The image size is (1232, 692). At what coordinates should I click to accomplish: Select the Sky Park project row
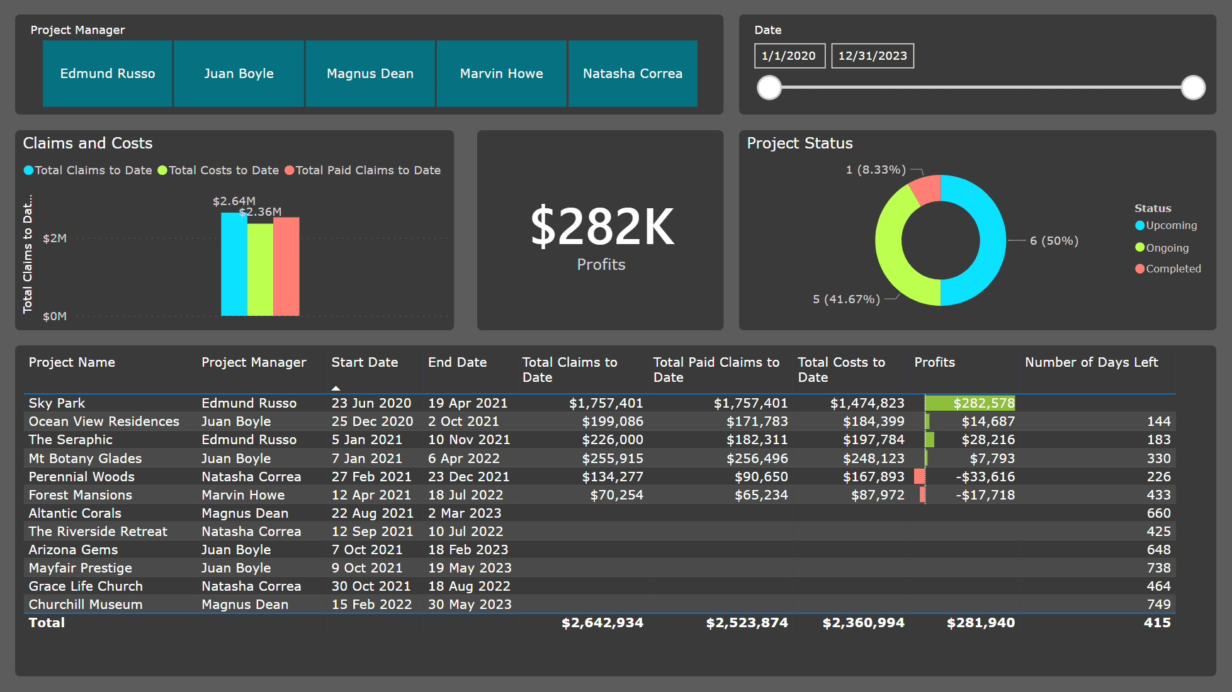(57, 403)
